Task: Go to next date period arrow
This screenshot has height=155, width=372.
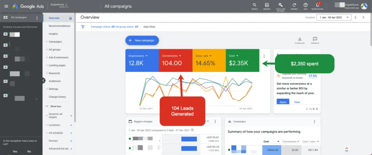Action: [363, 17]
